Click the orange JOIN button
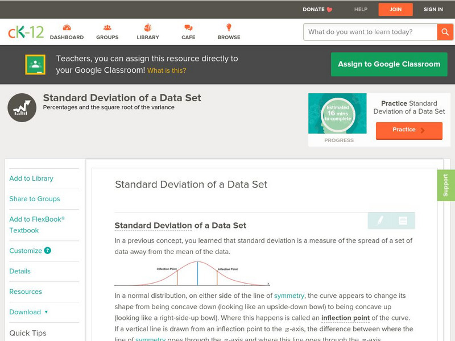Image resolution: width=455 pixels, height=341 pixels. [x=395, y=10]
